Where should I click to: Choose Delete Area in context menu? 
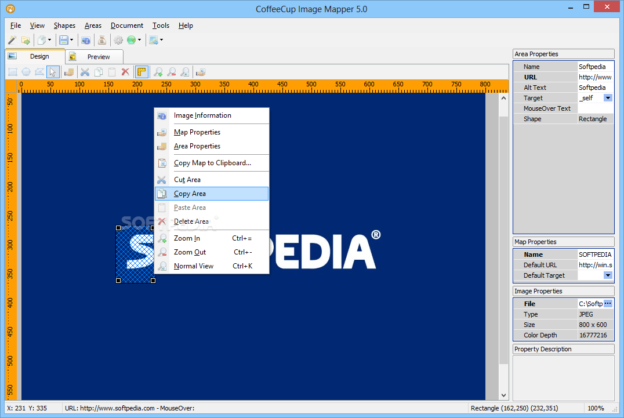coord(212,221)
